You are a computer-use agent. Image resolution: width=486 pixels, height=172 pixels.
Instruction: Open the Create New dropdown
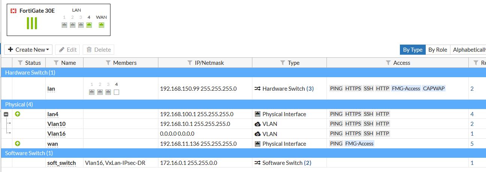pyautogui.click(x=28, y=49)
